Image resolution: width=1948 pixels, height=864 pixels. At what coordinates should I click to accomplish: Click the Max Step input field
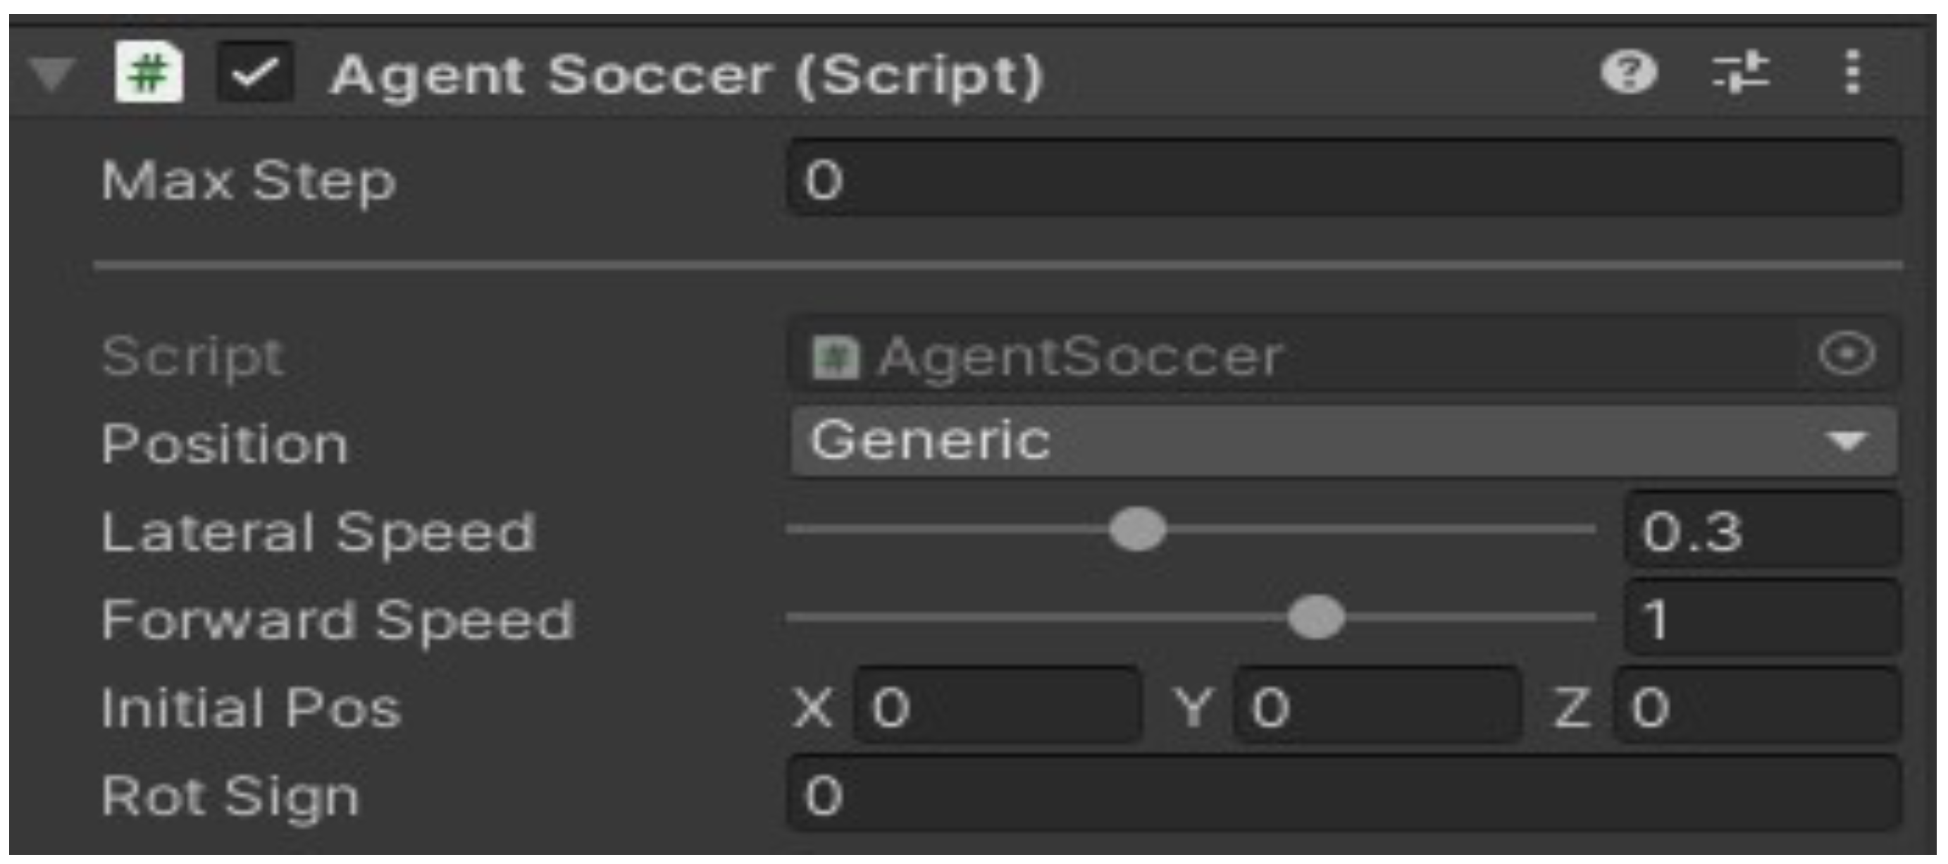tap(1343, 180)
